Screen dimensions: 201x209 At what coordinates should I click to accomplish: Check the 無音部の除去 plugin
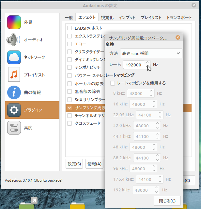point(70,91)
